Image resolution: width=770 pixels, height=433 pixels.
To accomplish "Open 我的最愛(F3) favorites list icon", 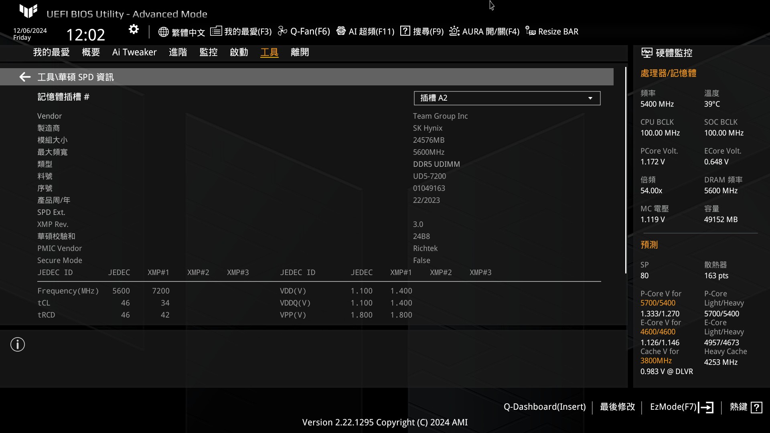I will pyautogui.click(x=216, y=31).
